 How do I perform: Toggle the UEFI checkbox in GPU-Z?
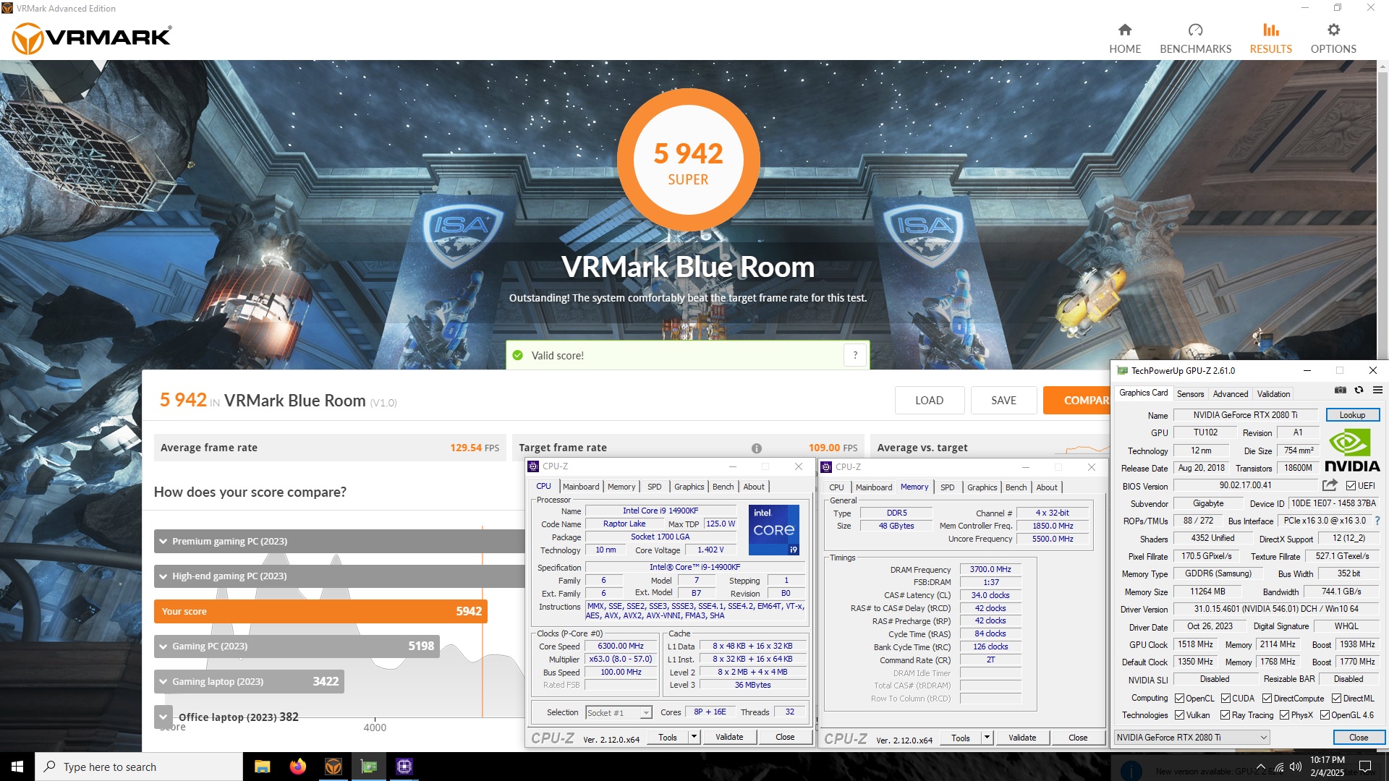tap(1351, 486)
